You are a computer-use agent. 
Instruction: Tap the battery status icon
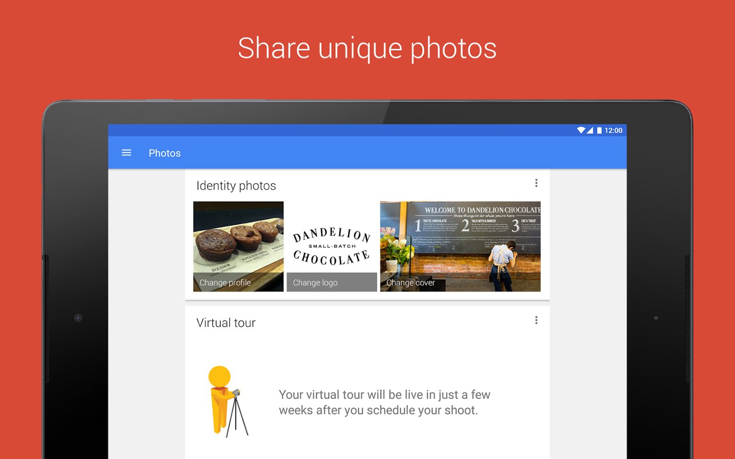599,131
